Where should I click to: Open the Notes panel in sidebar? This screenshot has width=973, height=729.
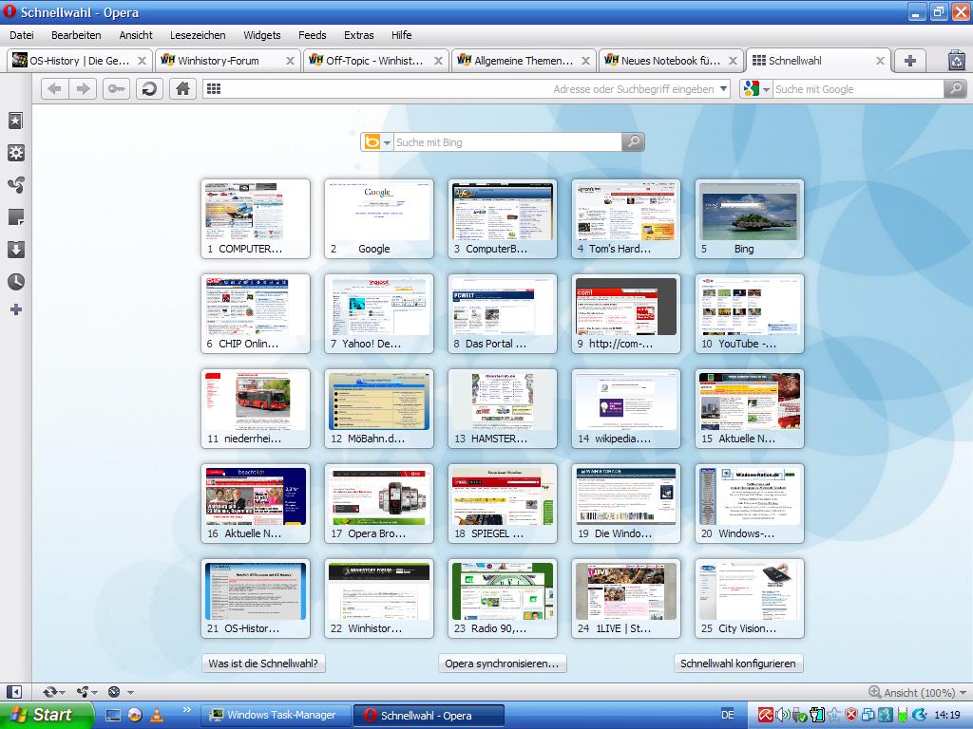click(x=15, y=217)
